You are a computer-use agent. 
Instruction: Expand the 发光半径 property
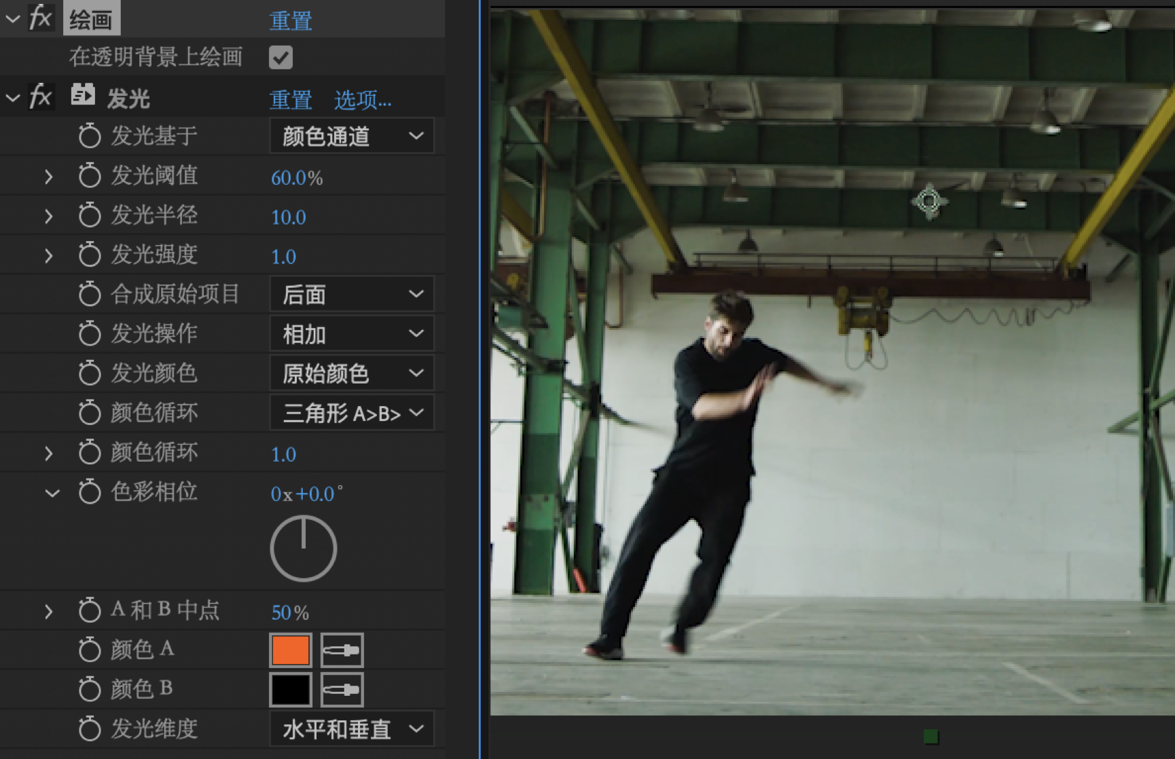[x=48, y=216]
